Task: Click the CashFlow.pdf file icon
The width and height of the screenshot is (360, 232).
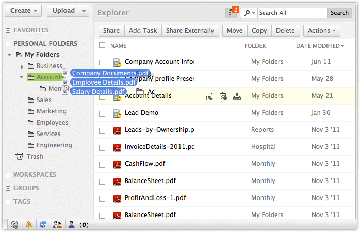Action: coord(117,164)
